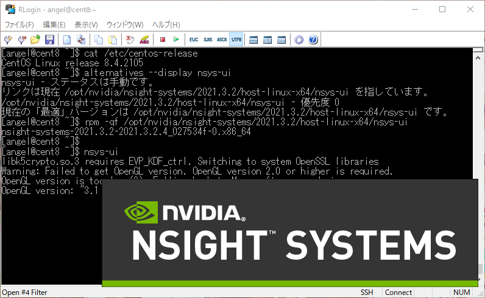Click the new blank page icon
Screen dimensions: 485x298
[x=67, y=40]
